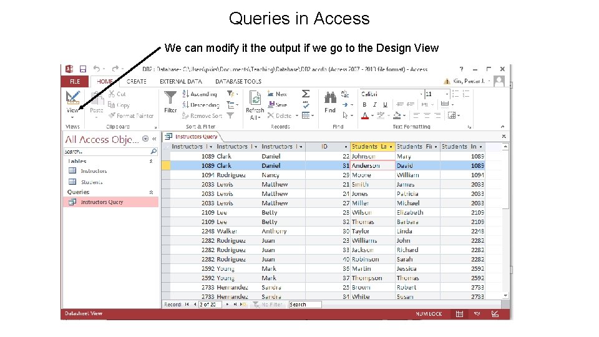Image resolution: width=599 pixels, height=337 pixels.
Task: Collapse the navigation pane shutter bar
Action: click(x=154, y=139)
